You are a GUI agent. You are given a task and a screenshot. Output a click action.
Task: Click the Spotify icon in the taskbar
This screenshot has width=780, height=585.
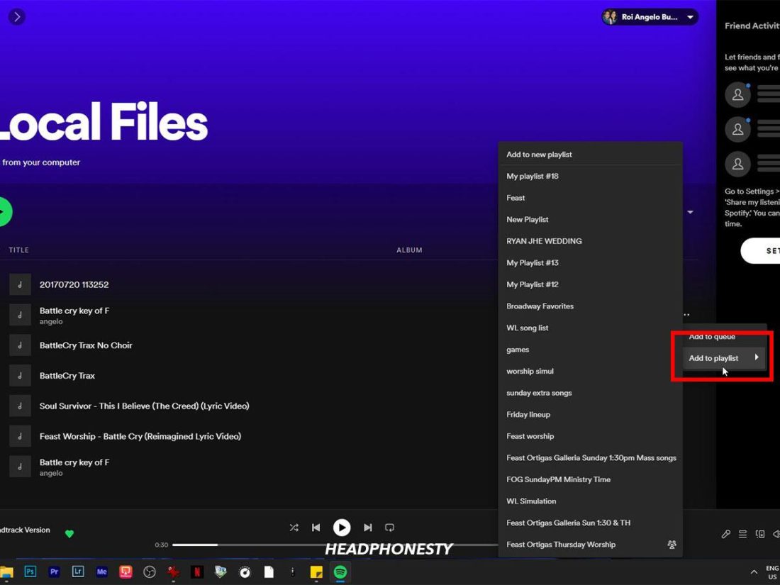[340, 572]
